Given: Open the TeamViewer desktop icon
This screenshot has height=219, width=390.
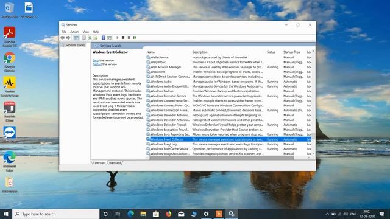Looking at the screenshot, I should [x=10, y=134].
